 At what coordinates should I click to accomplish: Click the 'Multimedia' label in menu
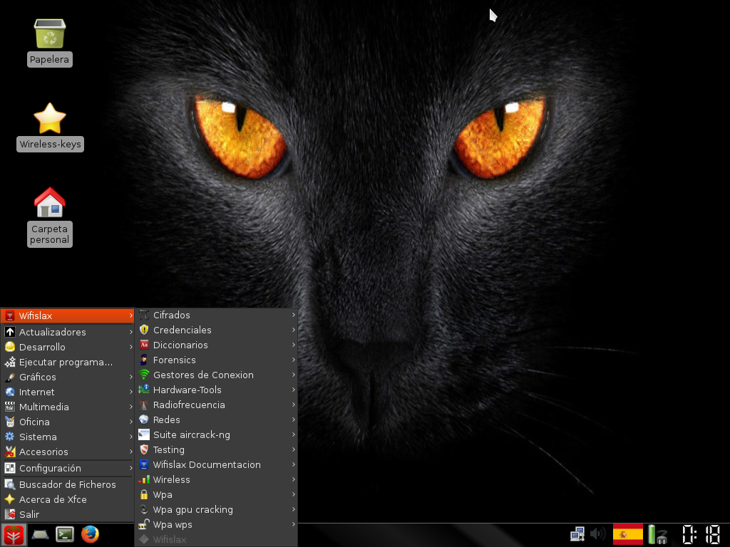click(43, 407)
